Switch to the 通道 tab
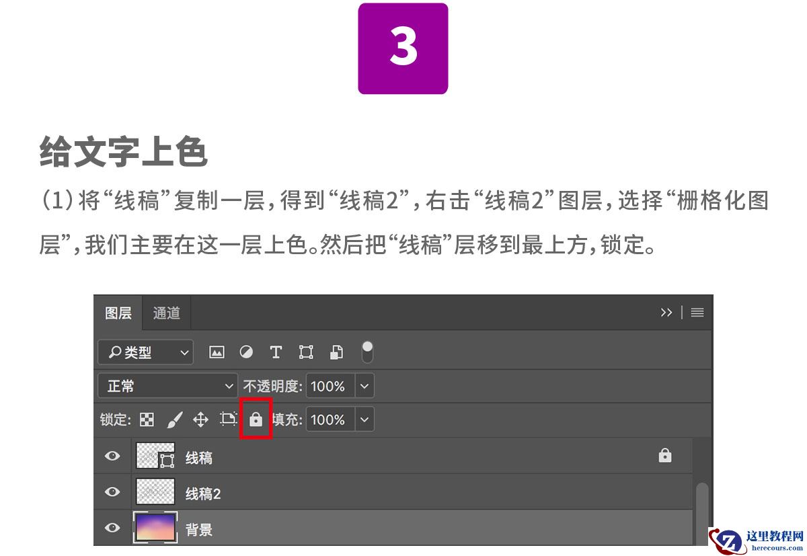The height and width of the screenshot is (556, 807). [x=166, y=312]
